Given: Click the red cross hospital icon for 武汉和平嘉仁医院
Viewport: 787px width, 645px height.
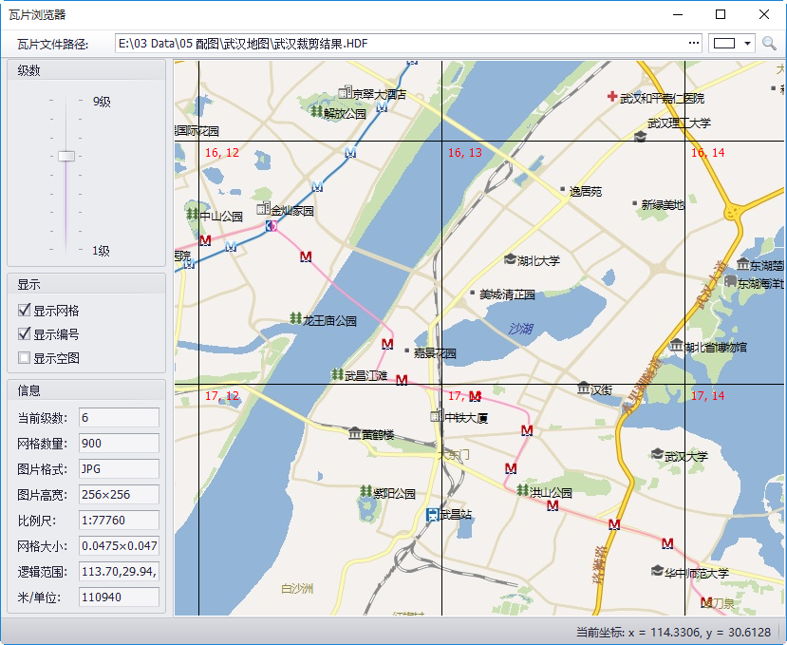Looking at the screenshot, I should pos(612,97).
